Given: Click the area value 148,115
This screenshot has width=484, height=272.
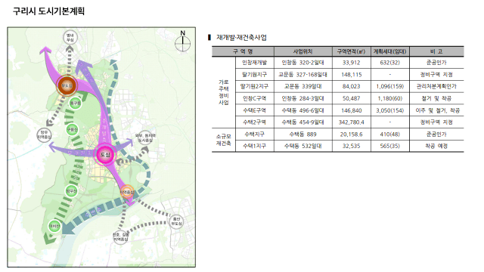Looking at the screenshot, I should (351, 75).
